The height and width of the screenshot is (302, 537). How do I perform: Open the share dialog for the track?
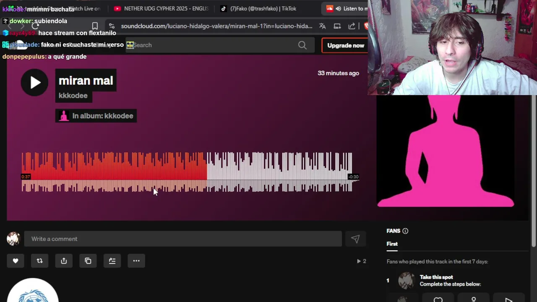point(64,261)
